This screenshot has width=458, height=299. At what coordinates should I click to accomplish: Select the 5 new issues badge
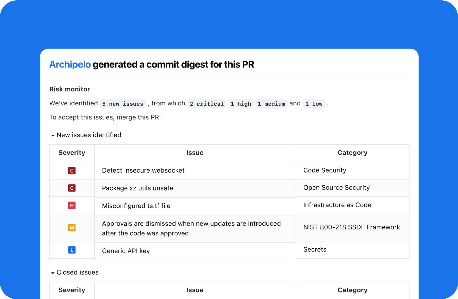pos(123,103)
